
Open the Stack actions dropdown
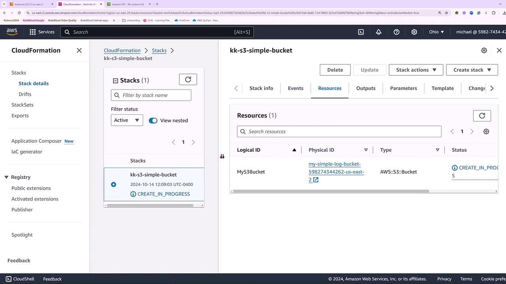point(416,70)
